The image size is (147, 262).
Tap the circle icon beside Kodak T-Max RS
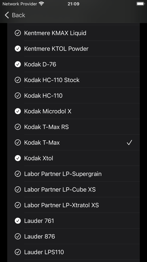point(18,127)
